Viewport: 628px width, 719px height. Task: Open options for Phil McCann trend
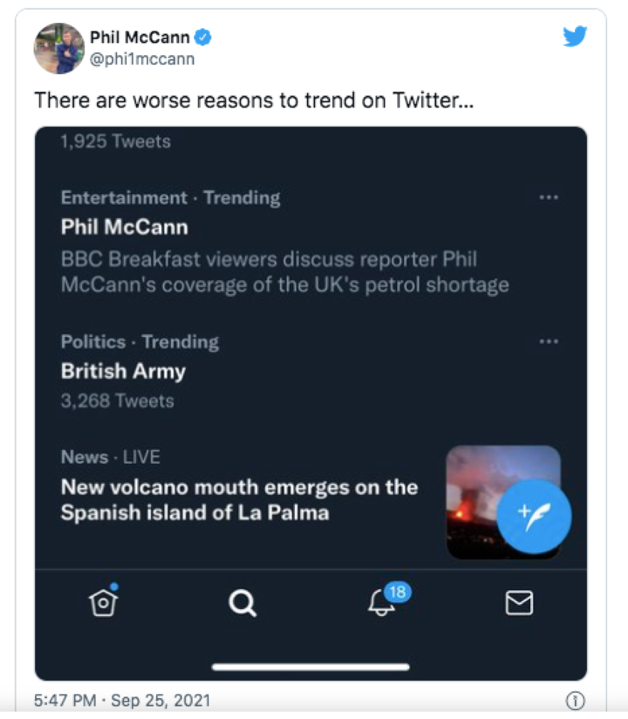click(548, 197)
